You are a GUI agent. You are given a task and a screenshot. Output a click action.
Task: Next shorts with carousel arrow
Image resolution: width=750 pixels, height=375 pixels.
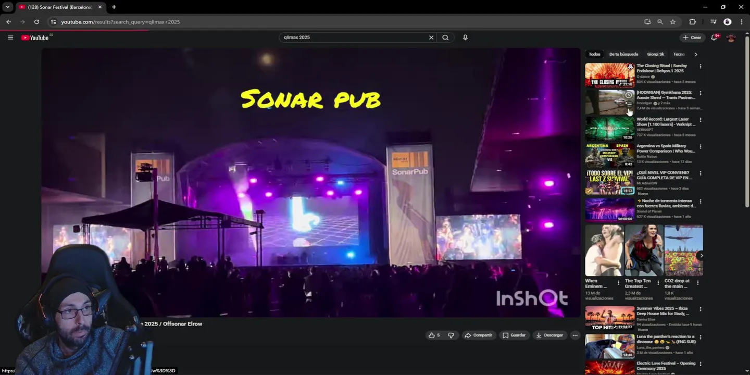pos(701,255)
